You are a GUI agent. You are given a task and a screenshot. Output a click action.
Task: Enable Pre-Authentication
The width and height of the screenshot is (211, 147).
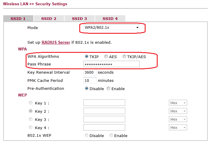[x=108, y=89]
